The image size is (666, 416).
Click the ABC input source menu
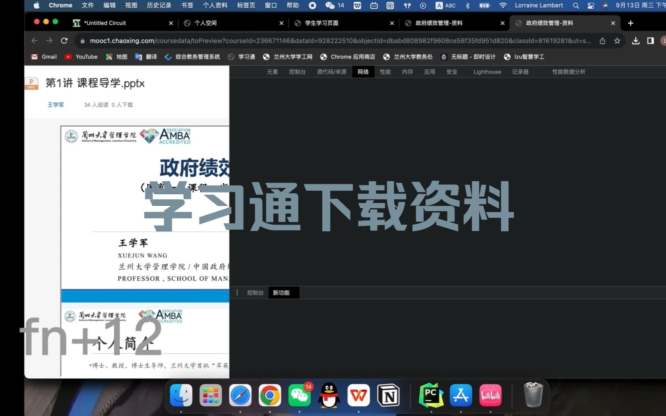pyautogui.click(x=446, y=5)
